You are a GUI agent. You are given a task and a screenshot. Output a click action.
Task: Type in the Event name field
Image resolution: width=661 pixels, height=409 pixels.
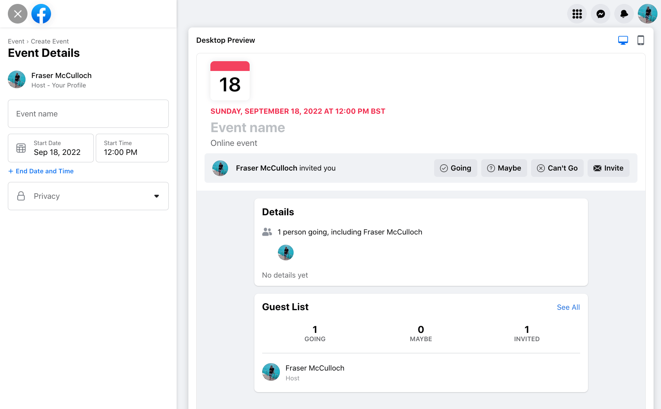[88, 114]
